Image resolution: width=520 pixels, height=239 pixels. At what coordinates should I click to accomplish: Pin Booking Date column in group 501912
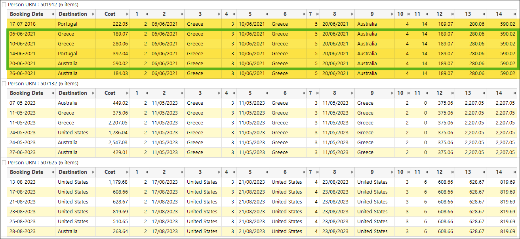pyautogui.click(x=52, y=14)
